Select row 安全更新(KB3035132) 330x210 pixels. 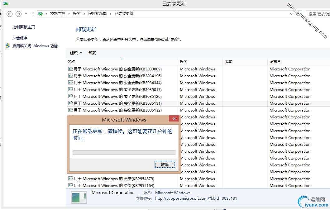[x=198, y=110]
